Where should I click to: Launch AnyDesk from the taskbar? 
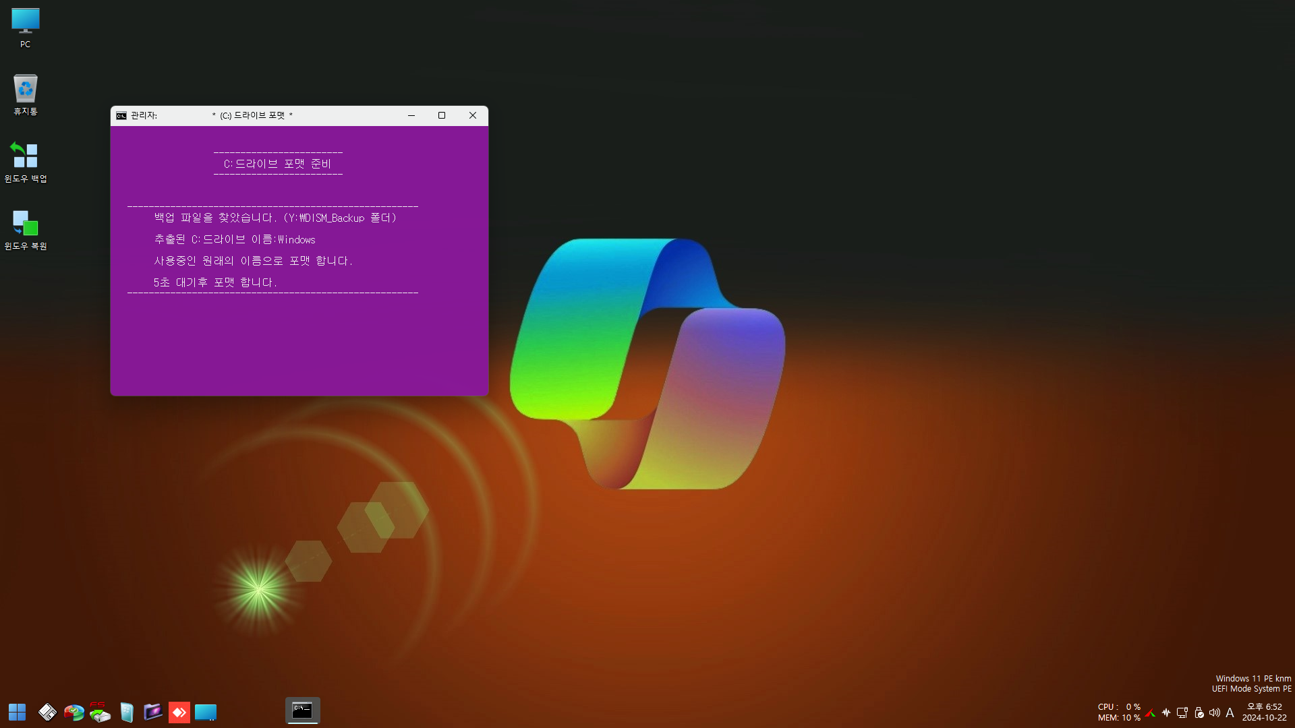pos(179,712)
